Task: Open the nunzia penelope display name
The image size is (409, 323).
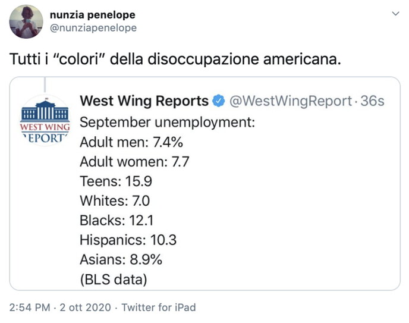Action: 92,15
